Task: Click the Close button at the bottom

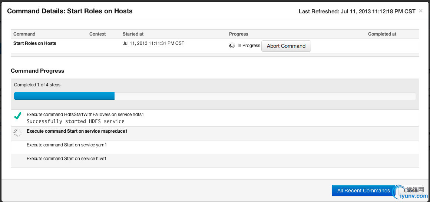Action: pyautogui.click(x=410, y=191)
